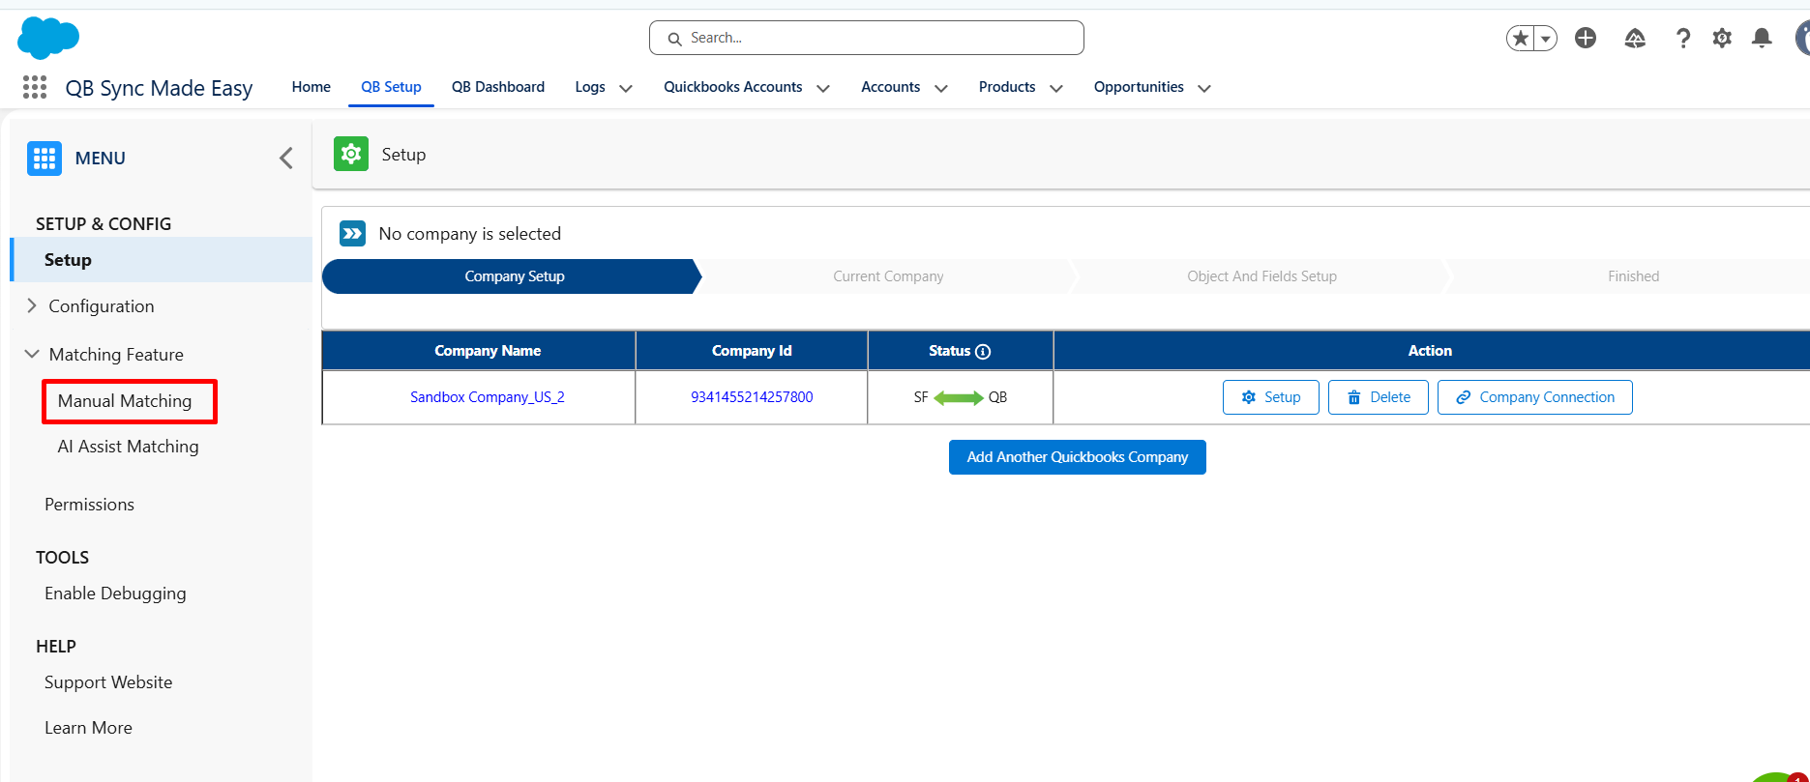The image size is (1810, 782).
Task: Select the Company Setup step
Action: [x=512, y=276]
